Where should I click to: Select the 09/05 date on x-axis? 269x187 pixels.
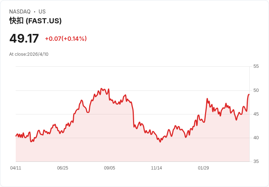point(110,168)
